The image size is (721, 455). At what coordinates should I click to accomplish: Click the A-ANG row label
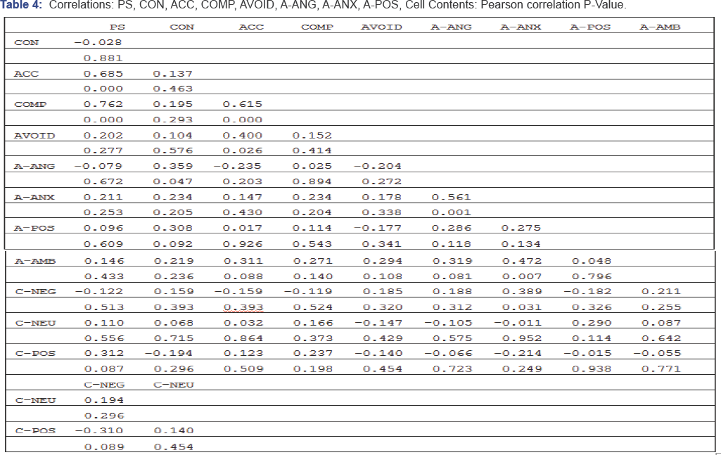click(34, 166)
